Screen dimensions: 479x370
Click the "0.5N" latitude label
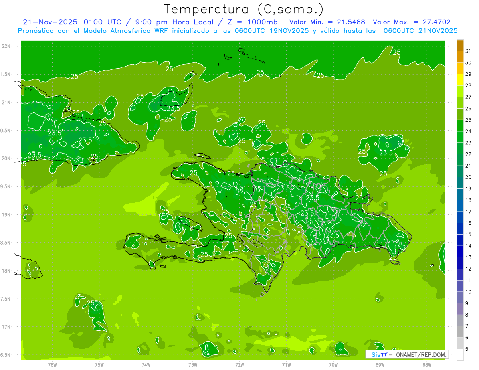6,131
